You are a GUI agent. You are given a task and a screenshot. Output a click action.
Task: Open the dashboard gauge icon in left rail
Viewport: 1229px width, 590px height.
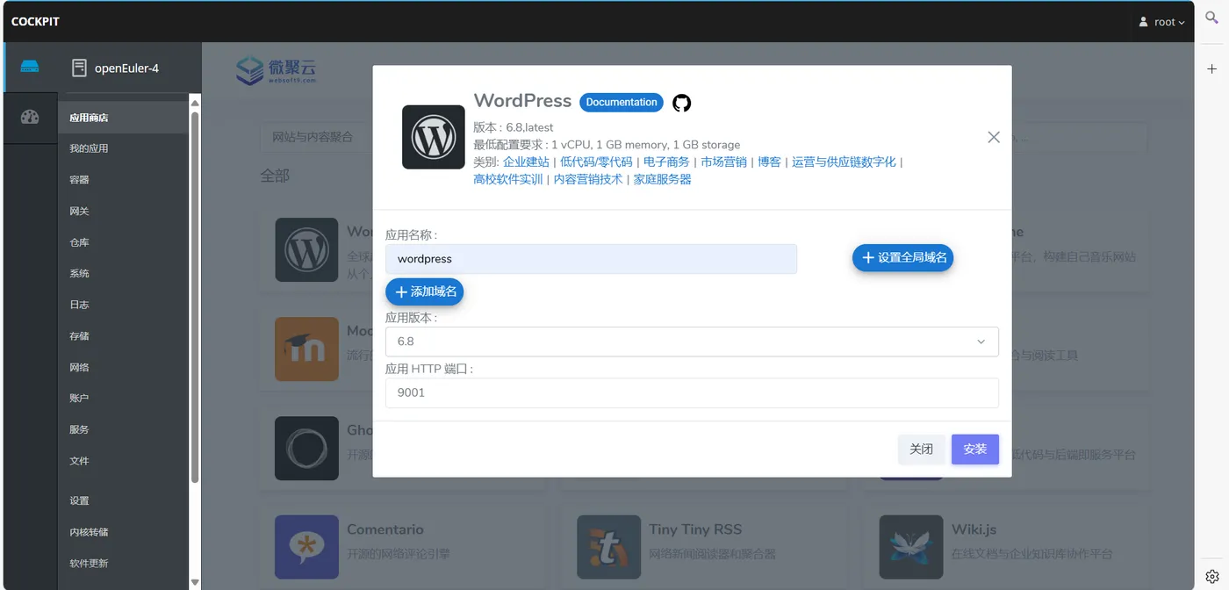[x=30, y=117]
